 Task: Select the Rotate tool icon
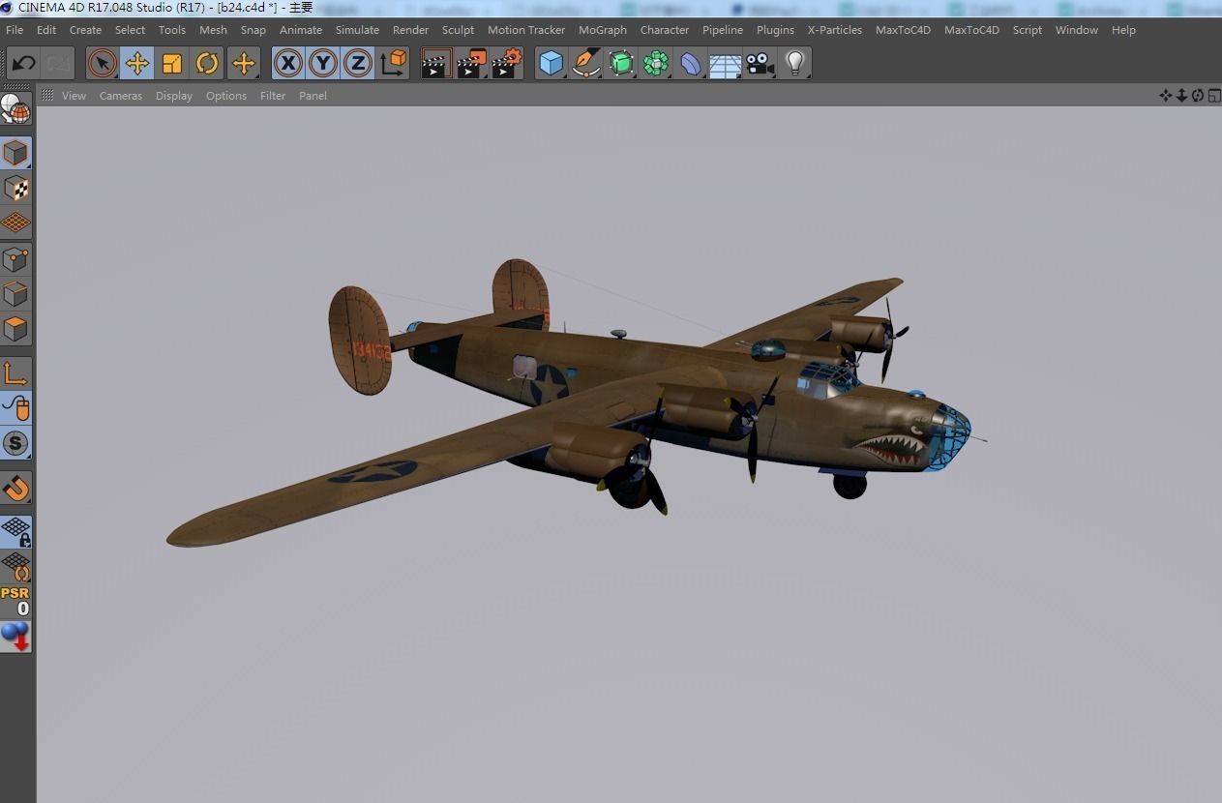coord(207,64)
